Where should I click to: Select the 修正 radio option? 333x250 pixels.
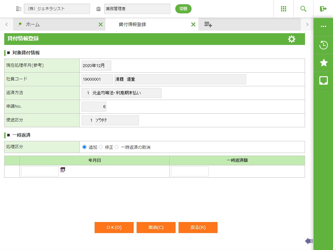click(x=100, y=147)
